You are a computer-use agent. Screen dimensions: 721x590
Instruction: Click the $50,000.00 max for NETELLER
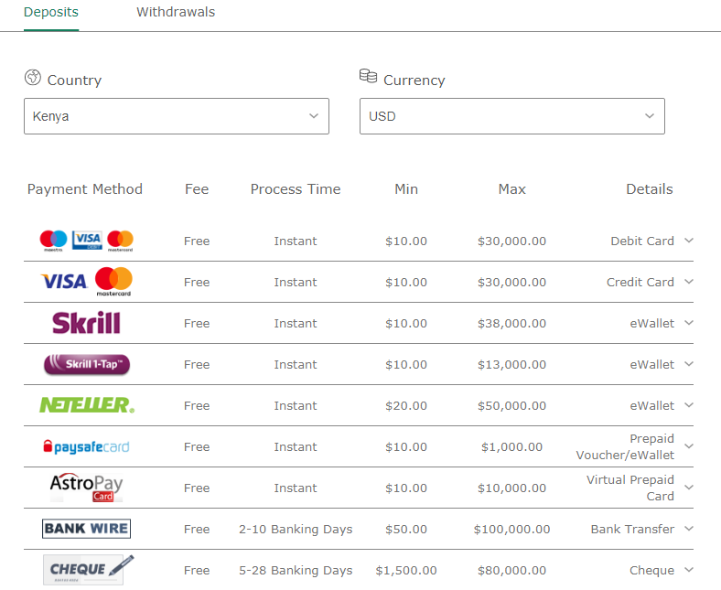click(x=511, y=405)
